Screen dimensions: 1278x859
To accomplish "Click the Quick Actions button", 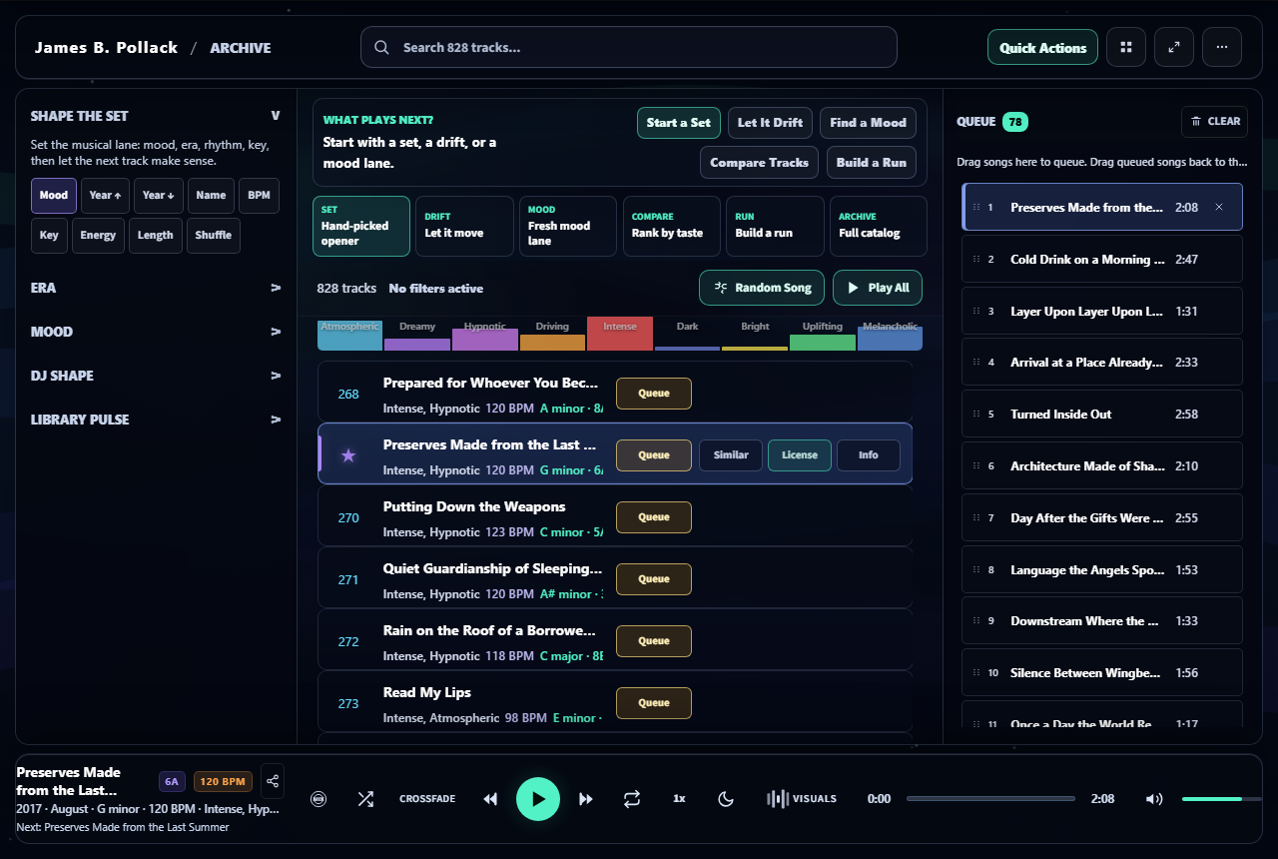I will (x=1043, y=47).
